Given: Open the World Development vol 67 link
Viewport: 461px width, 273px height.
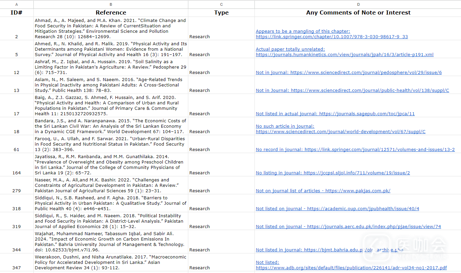Looking at the screenshot, I should click(340, 131).
